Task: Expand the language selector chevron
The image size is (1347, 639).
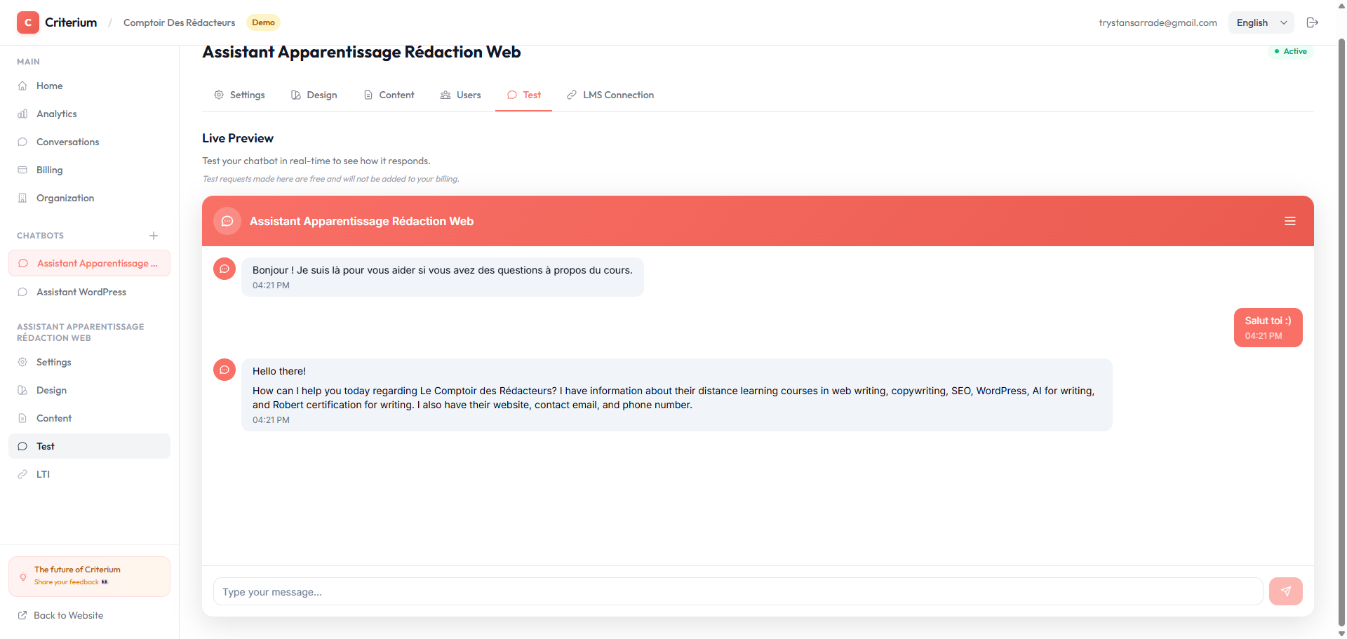Action: (1284, 22)
